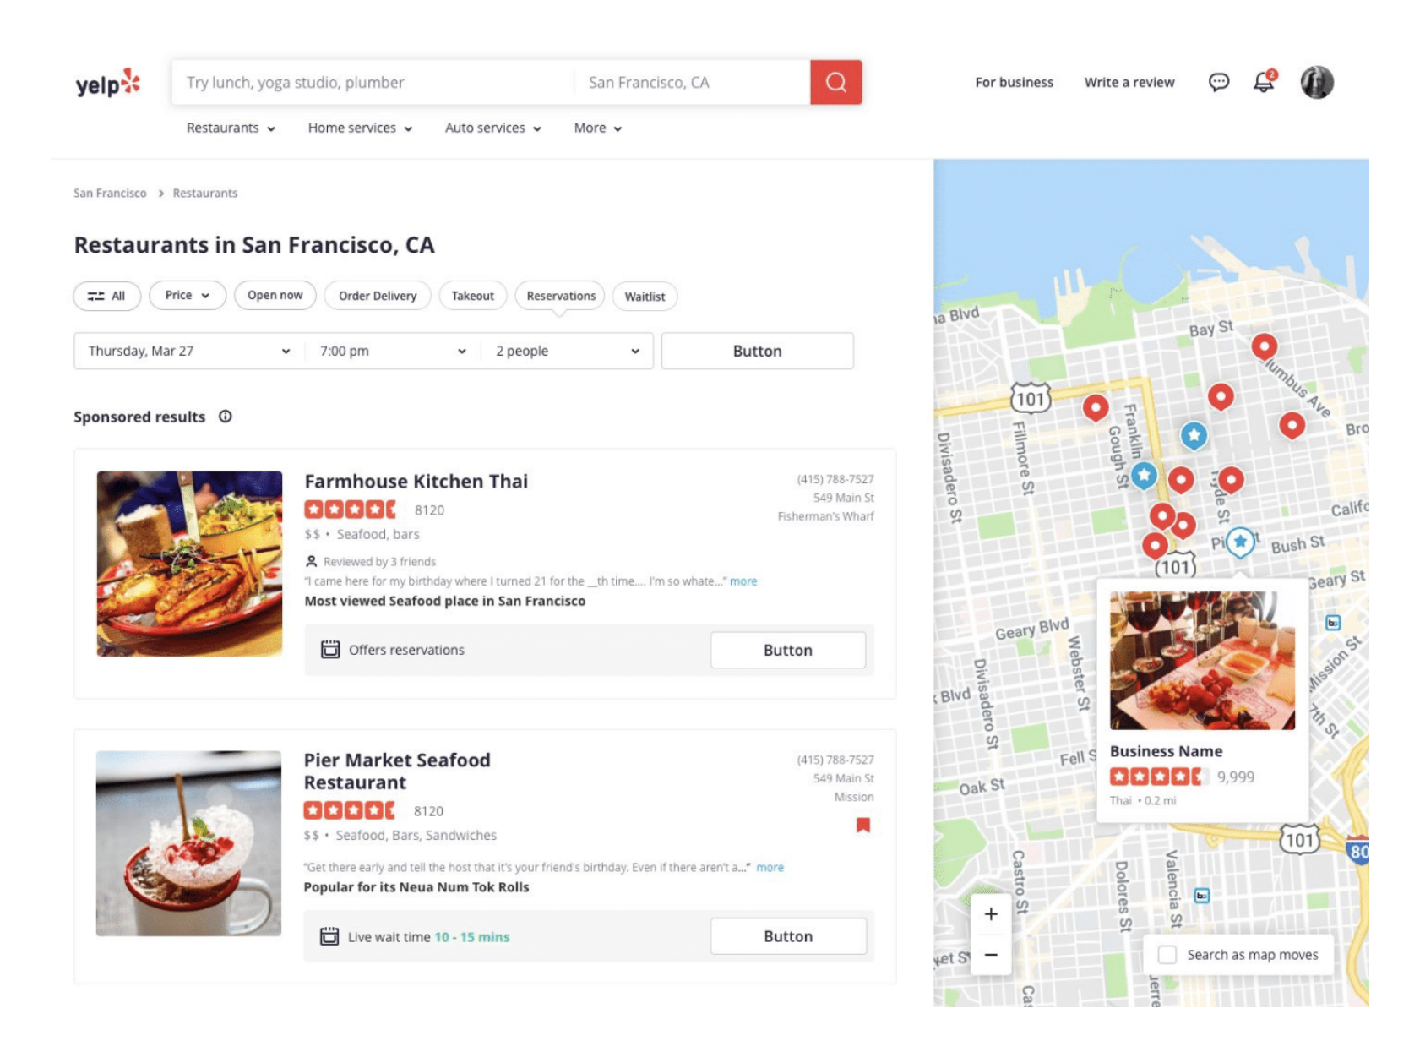Click For business in header

(1014, 82)
